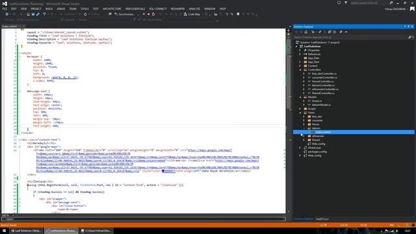416x234 pixels.
Task: Click in Search Solution Explorer field
Action: [x=350, y=37]
